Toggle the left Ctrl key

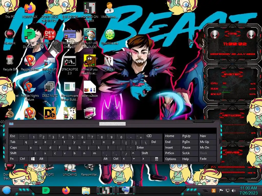(23, 159)
